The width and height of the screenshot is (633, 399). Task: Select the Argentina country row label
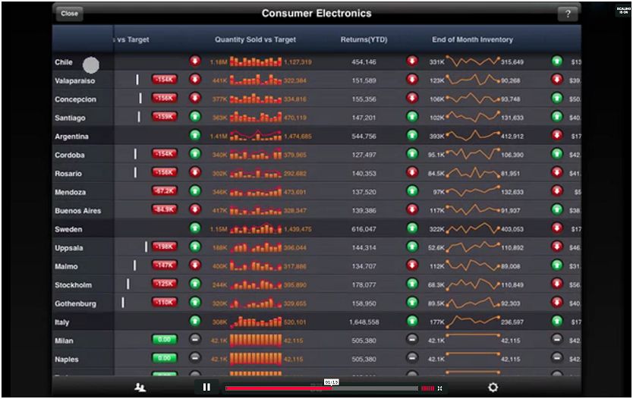71,137
